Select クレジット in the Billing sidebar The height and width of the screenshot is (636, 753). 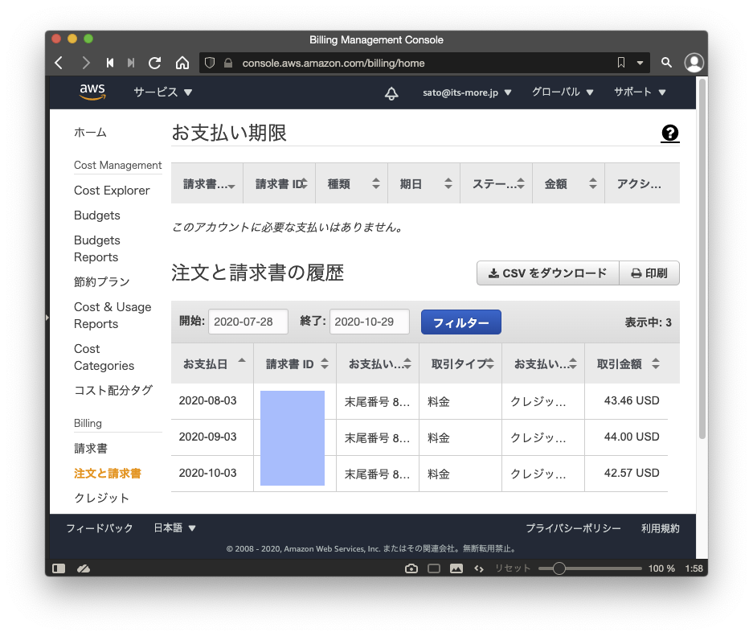pyautogui.click(x=101, y=498)
